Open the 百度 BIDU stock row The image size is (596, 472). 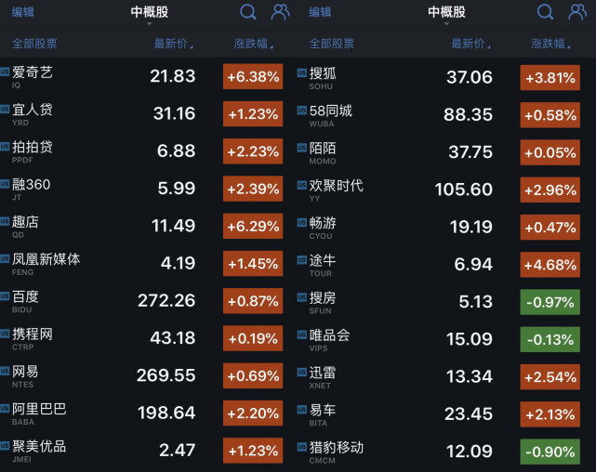coord(144,301)
